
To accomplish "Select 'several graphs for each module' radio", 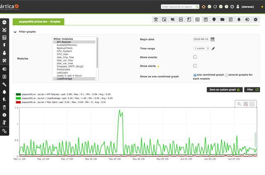I will tap(226, 75).
